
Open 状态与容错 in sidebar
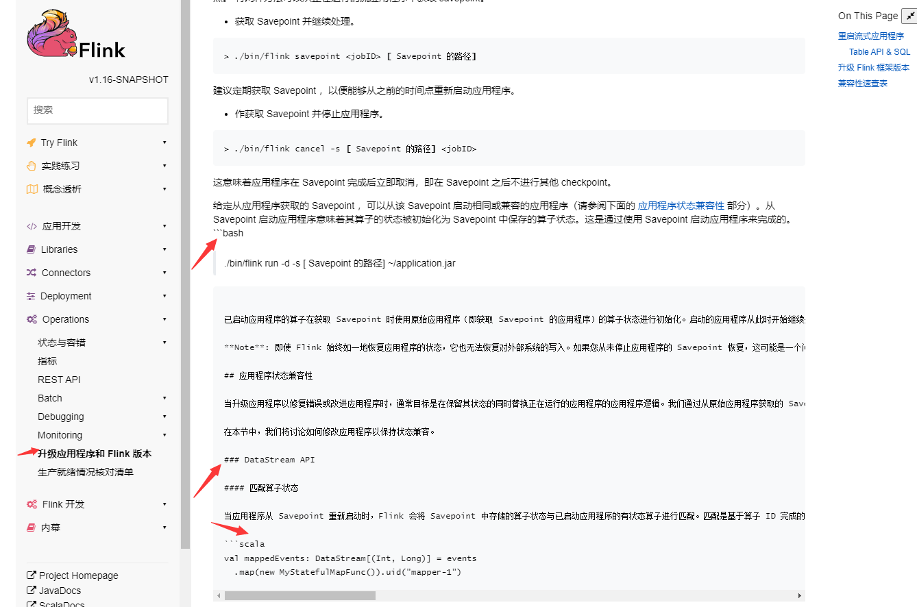[x=62, y=343]
